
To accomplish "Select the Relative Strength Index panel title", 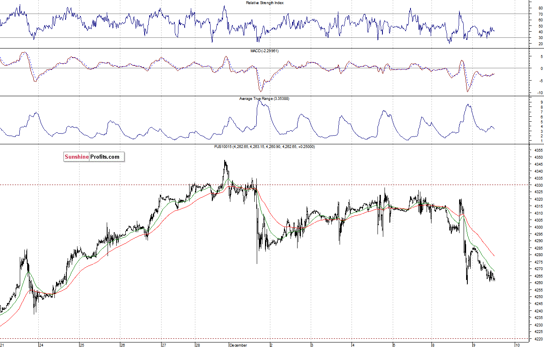I will (265, 2).
